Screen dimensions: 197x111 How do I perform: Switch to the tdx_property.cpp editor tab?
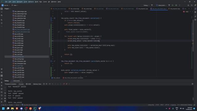pyautogui.click(x=142, y=9)
